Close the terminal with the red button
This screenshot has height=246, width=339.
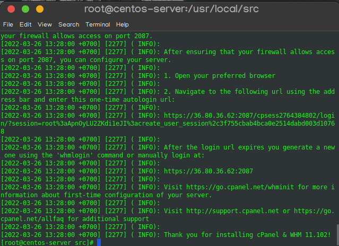tap(11, 9)
